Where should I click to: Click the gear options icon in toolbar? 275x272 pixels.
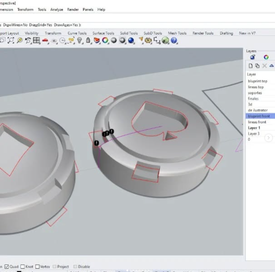coord(148,40)
